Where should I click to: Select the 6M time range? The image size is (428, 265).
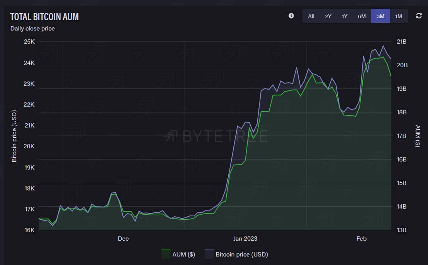click(362, 16)
